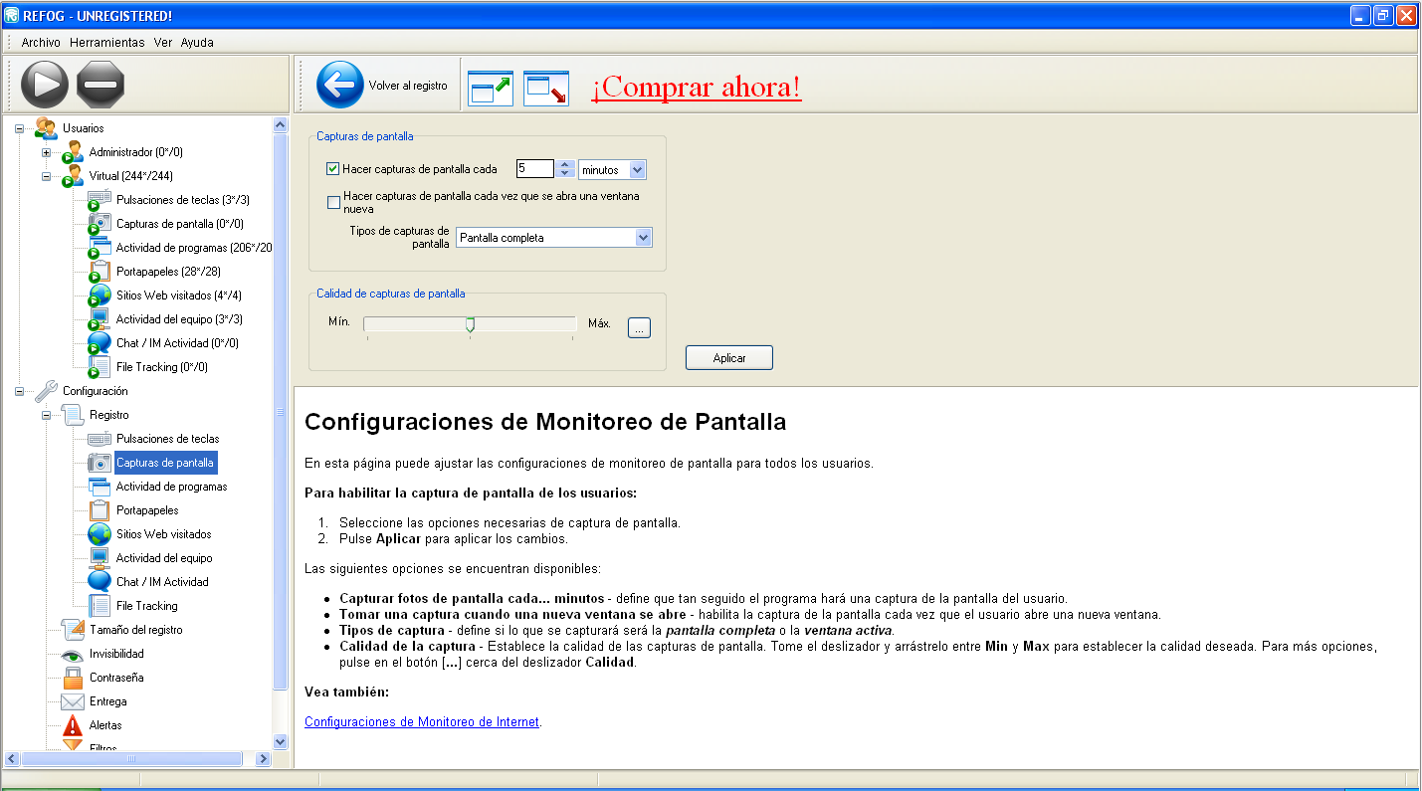Click the capture interval number field
The height and width of the screenshot is (791, 1422).
[535, 169]
